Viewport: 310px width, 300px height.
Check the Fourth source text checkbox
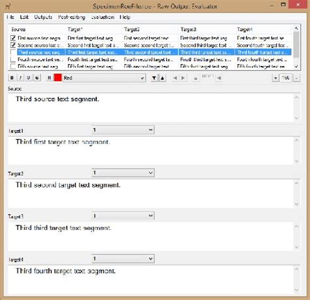pos(13,59)
